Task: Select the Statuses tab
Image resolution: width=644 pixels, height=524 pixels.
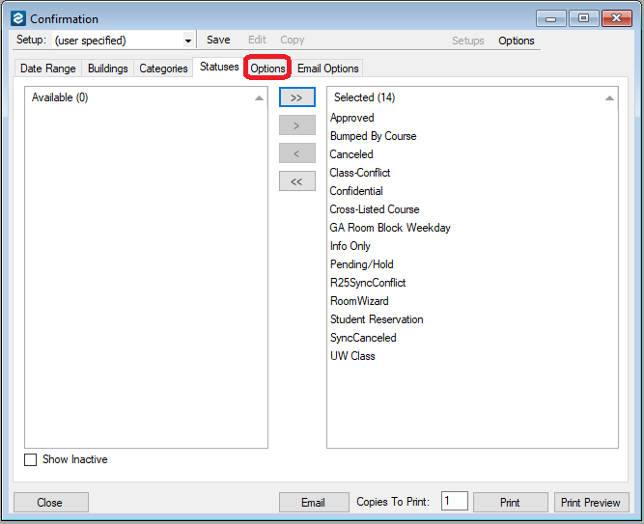Action: point(219,67)
